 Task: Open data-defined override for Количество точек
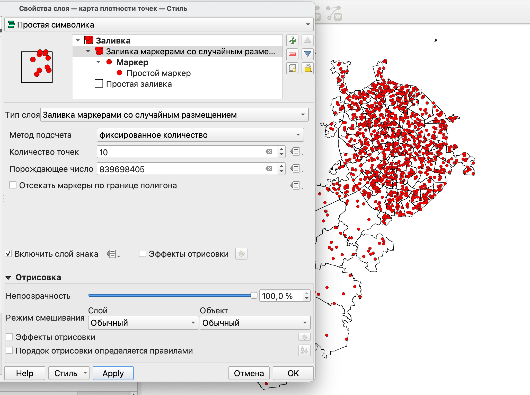click(x=296, y=152)
